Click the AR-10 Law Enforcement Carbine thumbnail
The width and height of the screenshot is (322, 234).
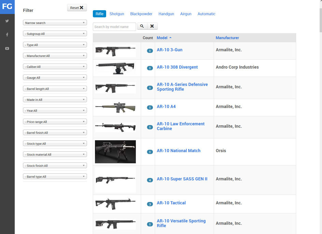tap(115, 127)
